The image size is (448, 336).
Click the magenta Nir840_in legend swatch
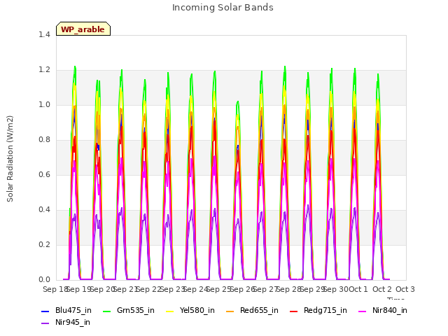tap(363, 311)
